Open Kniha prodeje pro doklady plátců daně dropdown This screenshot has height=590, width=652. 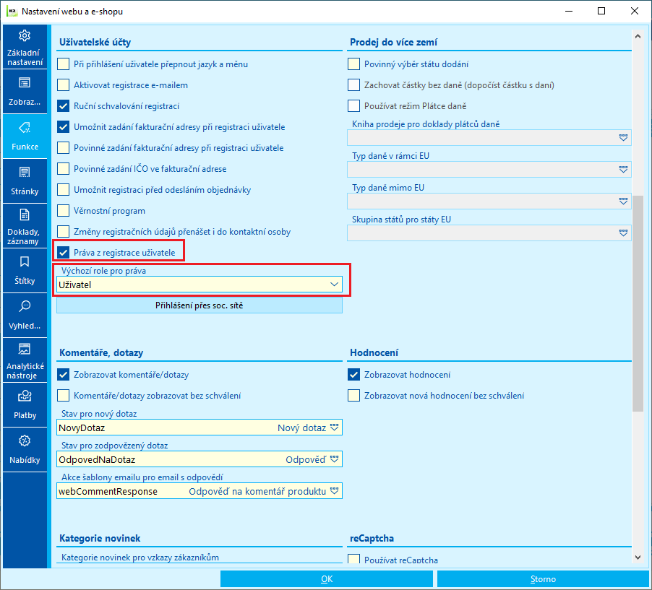pyautogui.click(x=623, y=137)
